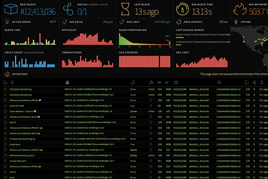Image resolution: width=268 pixels, height=179 pixels.
Task: Sort by uncles using branch header icon
Action: [255, 83]
